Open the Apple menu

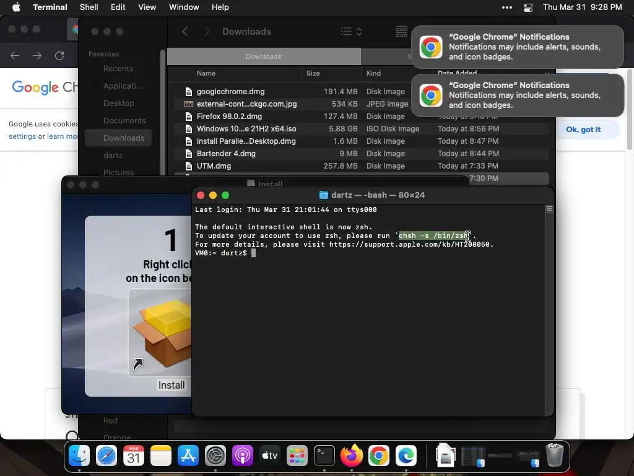[16, 7]
